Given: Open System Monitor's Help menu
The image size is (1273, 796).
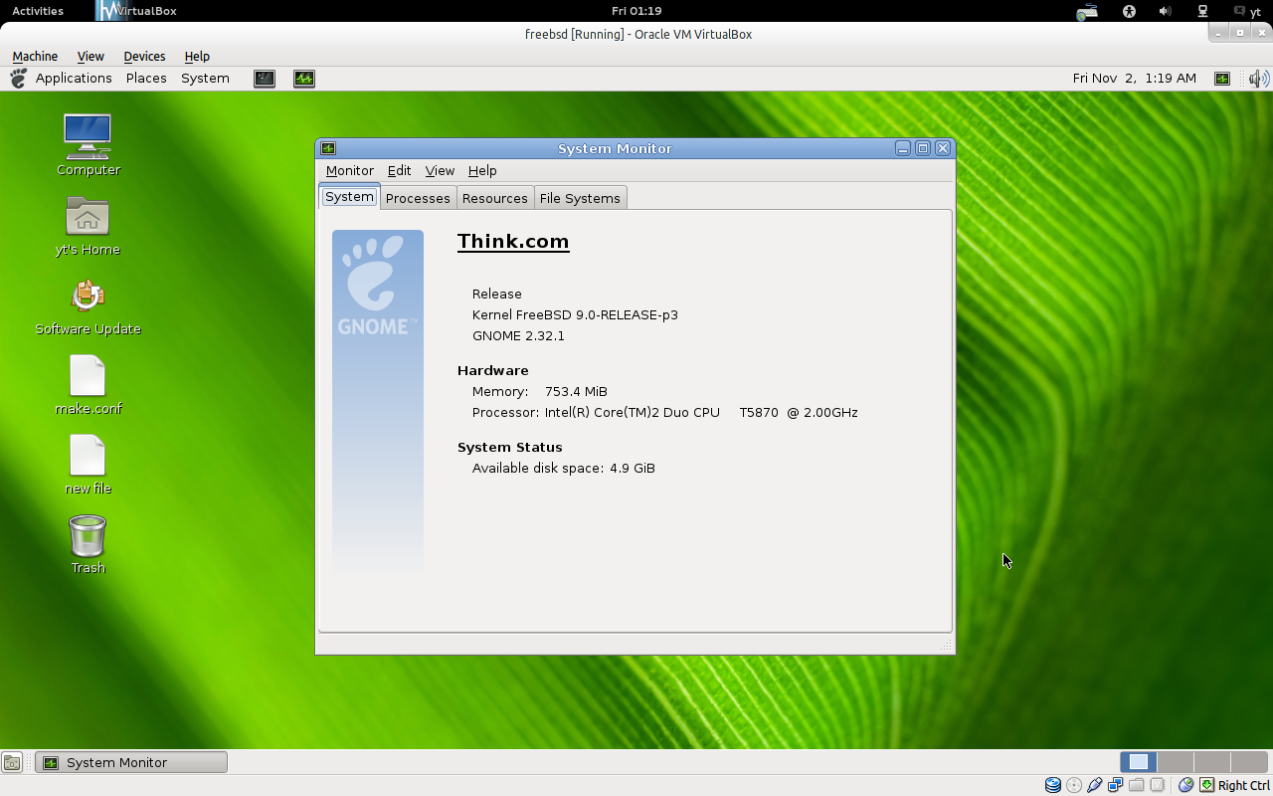Looking at the screenshot, I should pyautogui.click(x=482, y=171).
